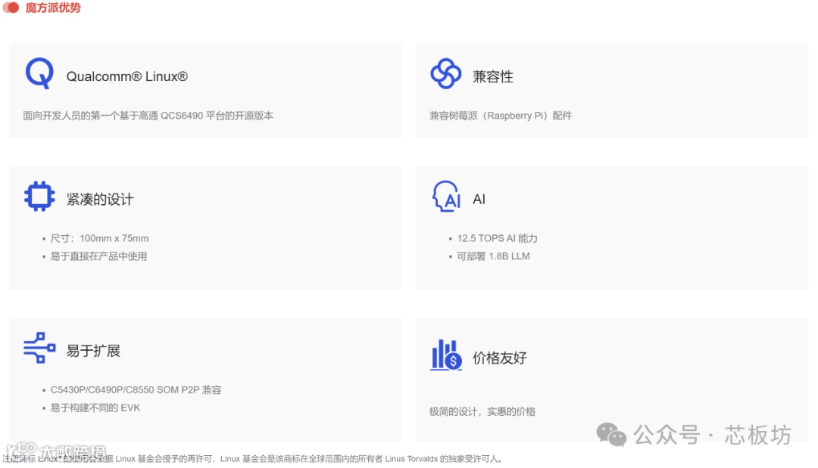Select the 易于直接在产品中使用 bullet
This screenshot has width=818, height=468.
[x=98, y=256]
